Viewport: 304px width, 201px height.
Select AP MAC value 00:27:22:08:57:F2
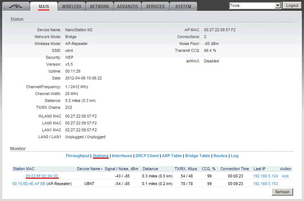[219, 30]
